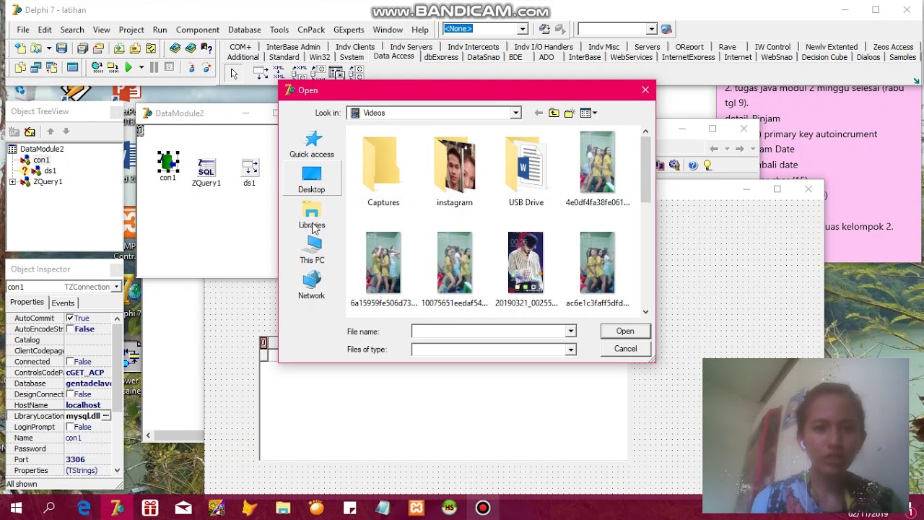
Task: Select the Captures folder
Action: click(x=383, y=171)
